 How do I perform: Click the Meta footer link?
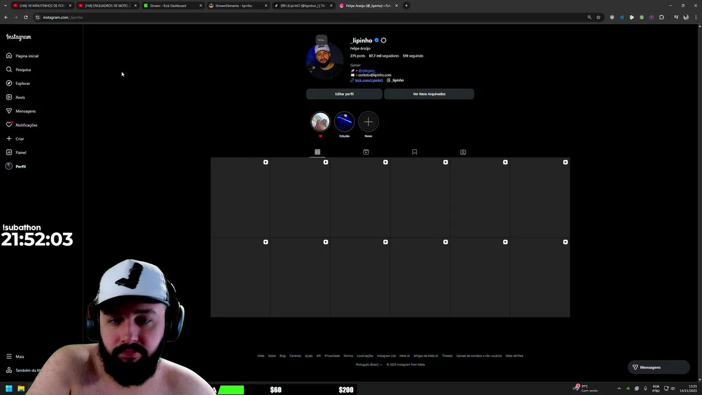(261, 356)
